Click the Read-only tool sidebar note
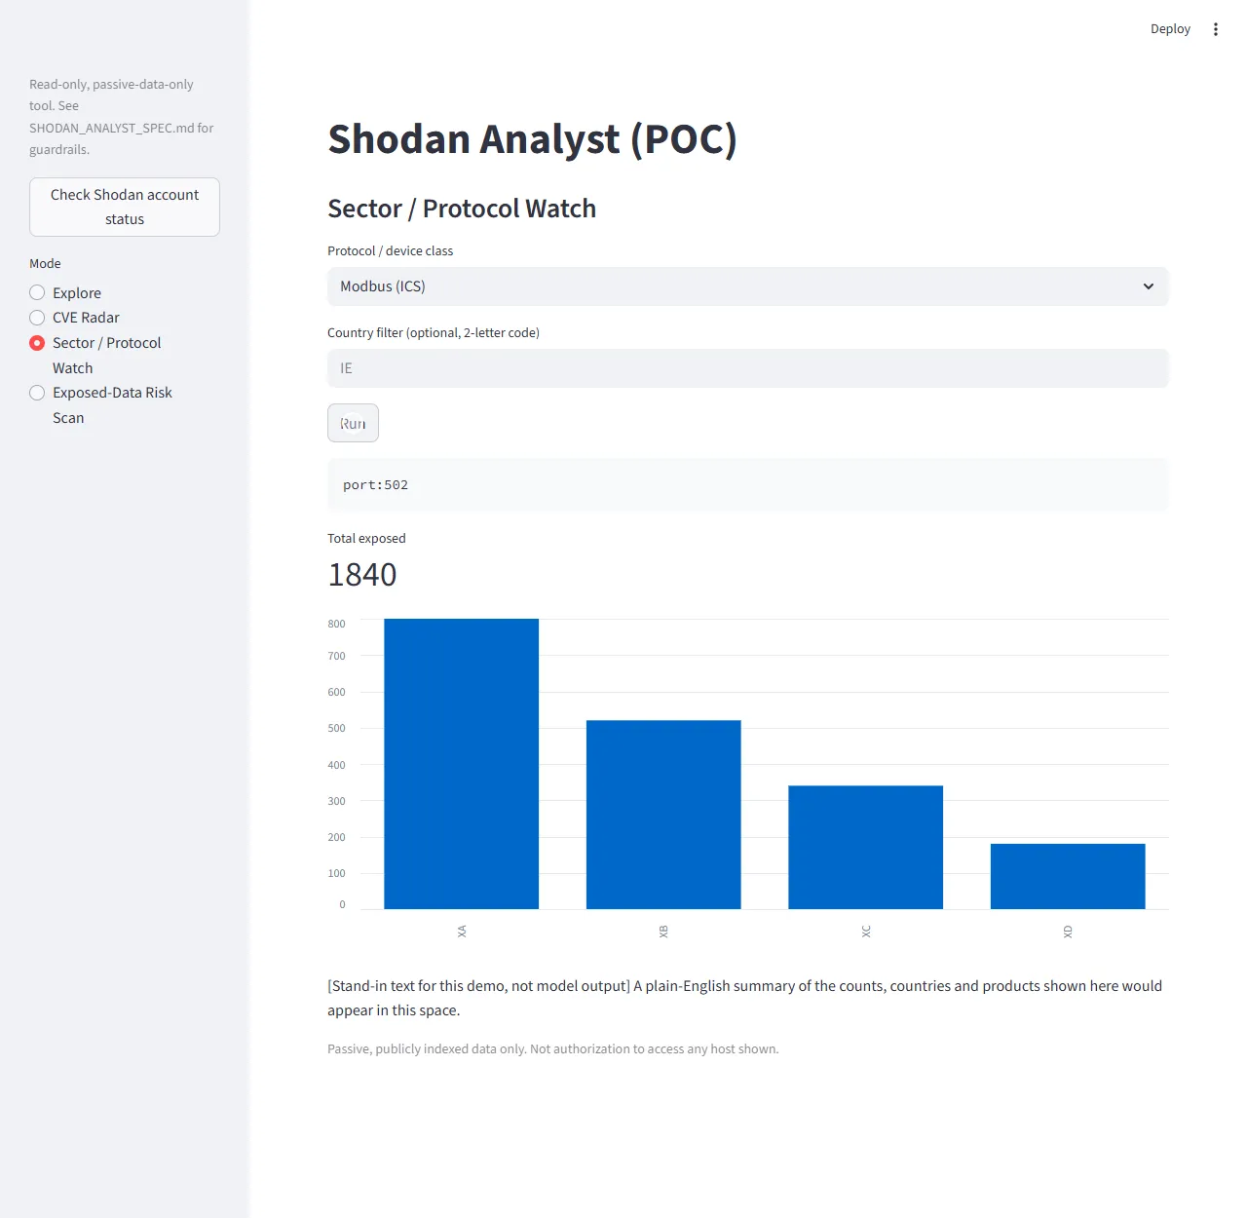1247x1218 pixels. (x=122, y=117)
